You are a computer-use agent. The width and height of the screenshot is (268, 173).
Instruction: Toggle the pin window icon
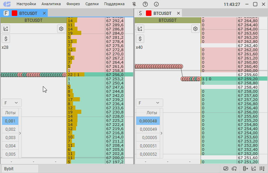(x=134, y=4)
